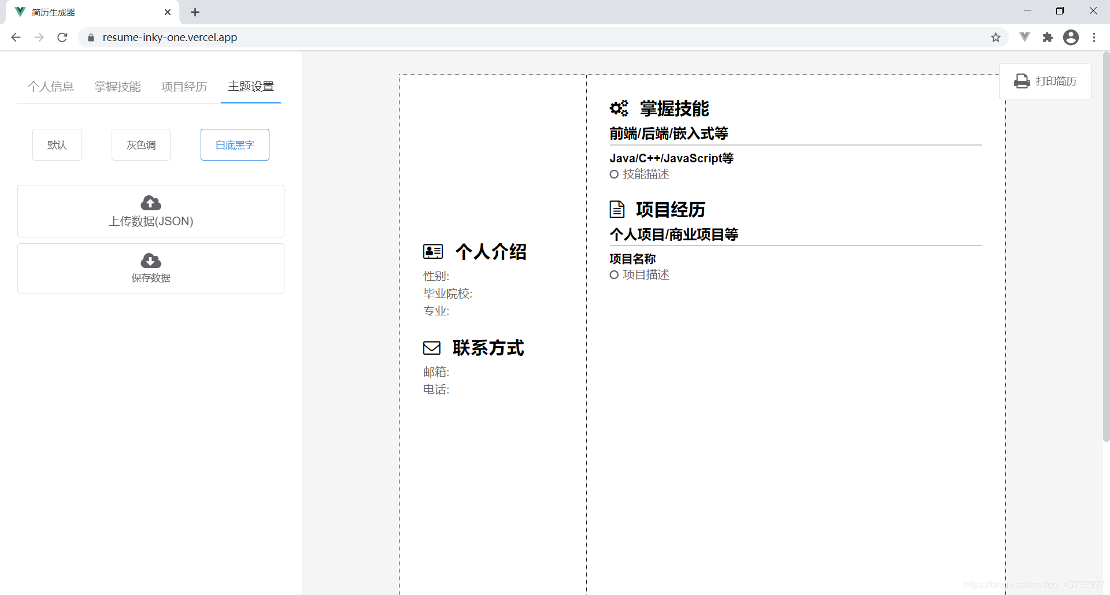Click the 项目描述 text
1110x595 pixels.
coord(646,275)
